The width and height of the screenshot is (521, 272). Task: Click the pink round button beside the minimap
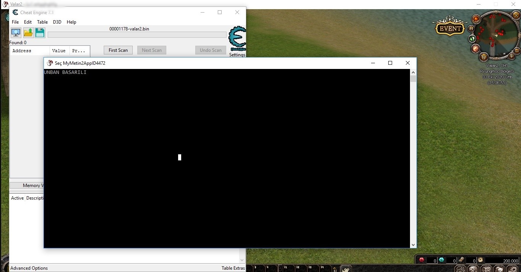click(x=476, y=48)
